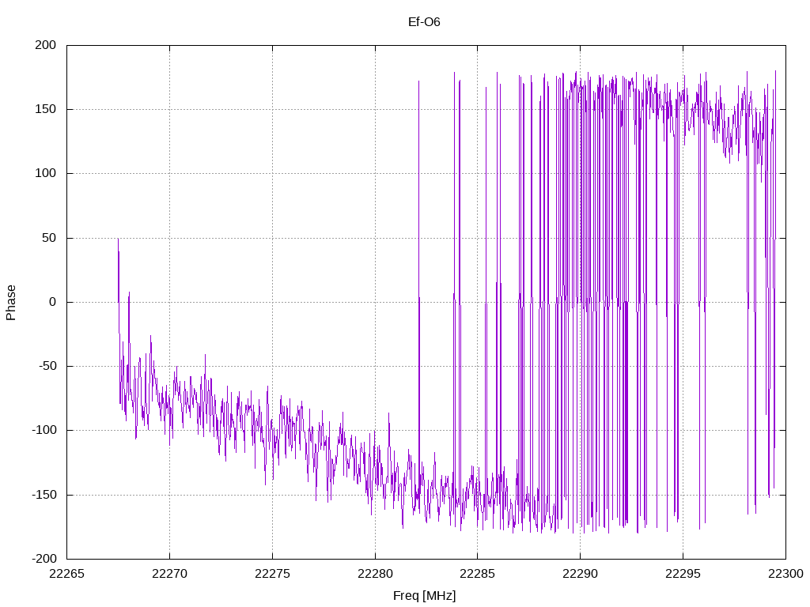Click x-axis tick label '22295'
This screenshot has width=810, height=607.
click(683, 574)
